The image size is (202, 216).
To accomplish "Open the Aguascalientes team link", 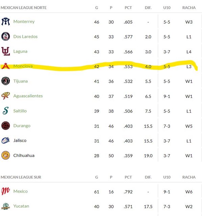I will [28, 96].
